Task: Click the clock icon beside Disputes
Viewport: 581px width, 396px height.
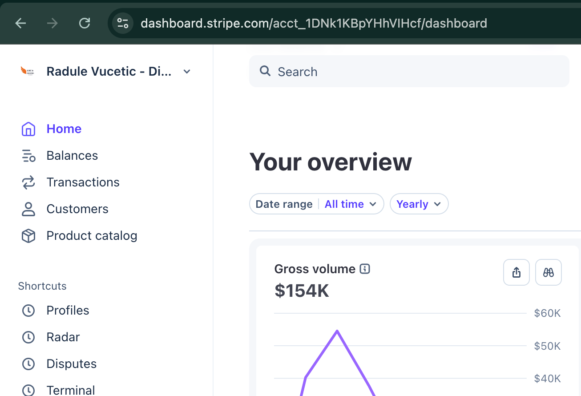Action: 28,364
